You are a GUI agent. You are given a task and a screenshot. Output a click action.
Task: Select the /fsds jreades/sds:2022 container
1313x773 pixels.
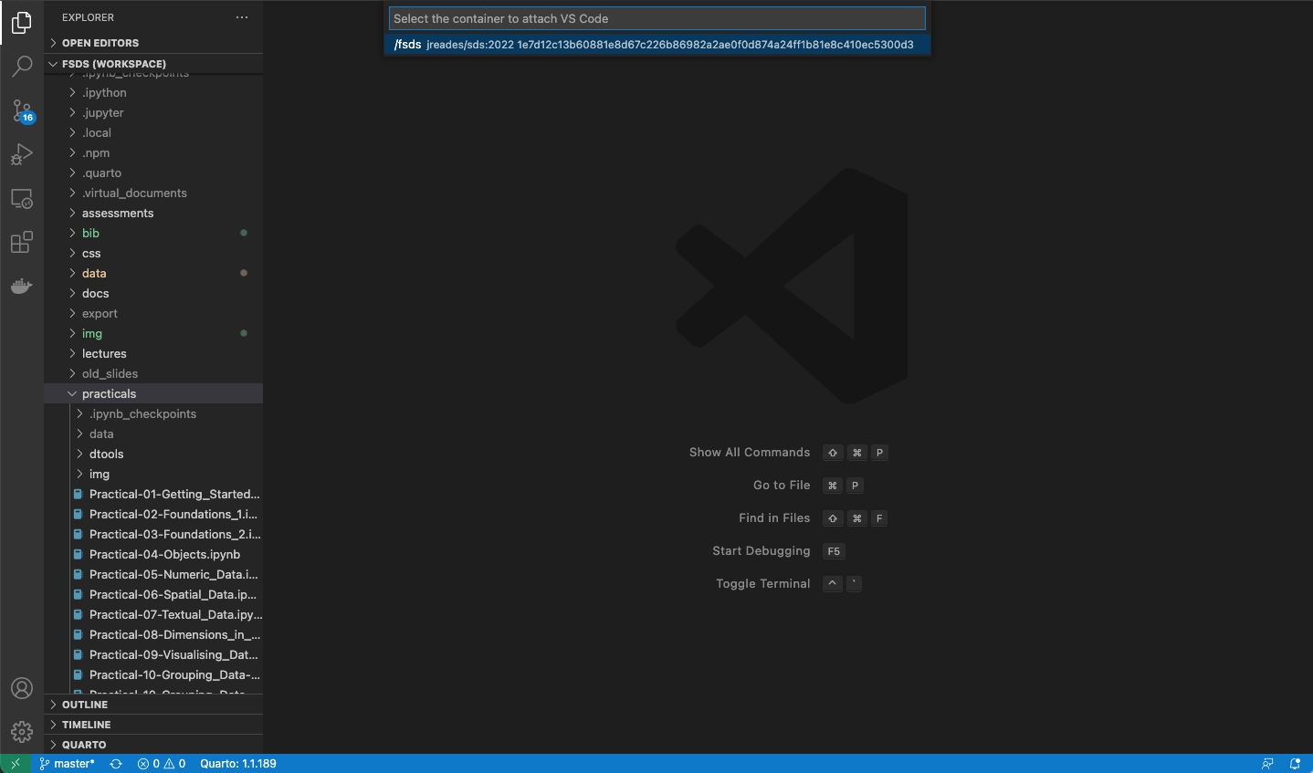pyautogui.click(x=657, y=45)
